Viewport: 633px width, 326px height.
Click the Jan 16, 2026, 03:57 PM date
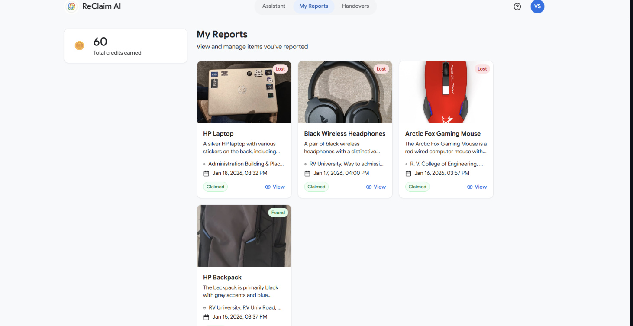442,173
